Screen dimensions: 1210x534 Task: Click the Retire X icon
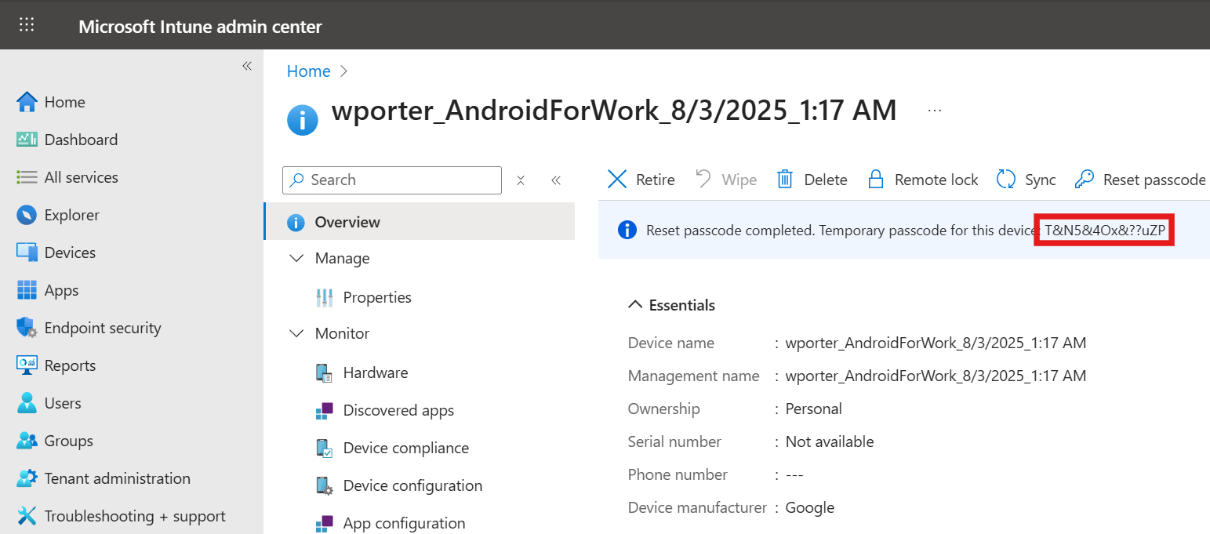coord(618,180)
